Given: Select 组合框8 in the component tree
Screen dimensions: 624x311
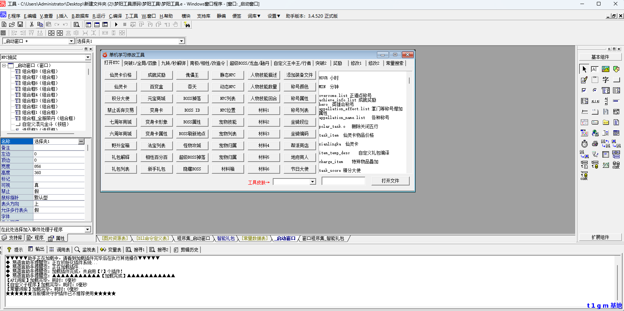Looking at the screenshot, I should coord(40,71).
